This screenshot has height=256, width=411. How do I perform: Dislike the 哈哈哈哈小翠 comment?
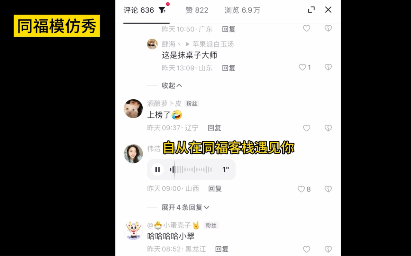(328, 249)
